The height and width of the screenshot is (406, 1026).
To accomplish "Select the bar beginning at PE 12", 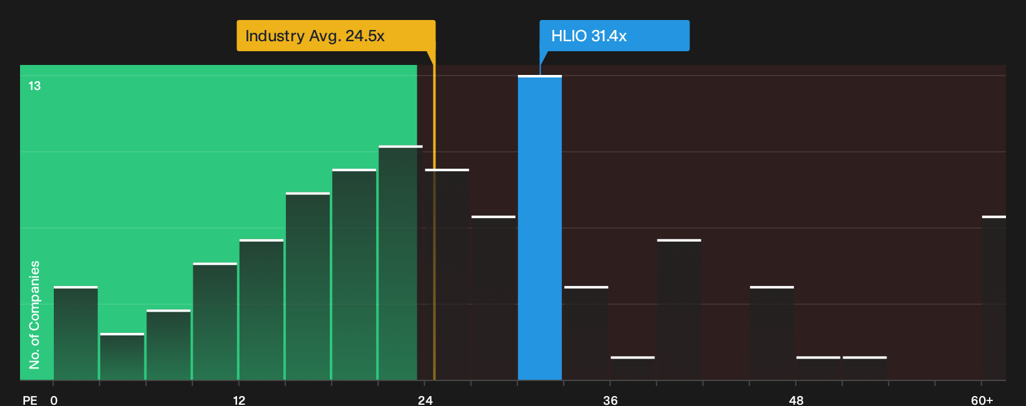I will point(262,309).
